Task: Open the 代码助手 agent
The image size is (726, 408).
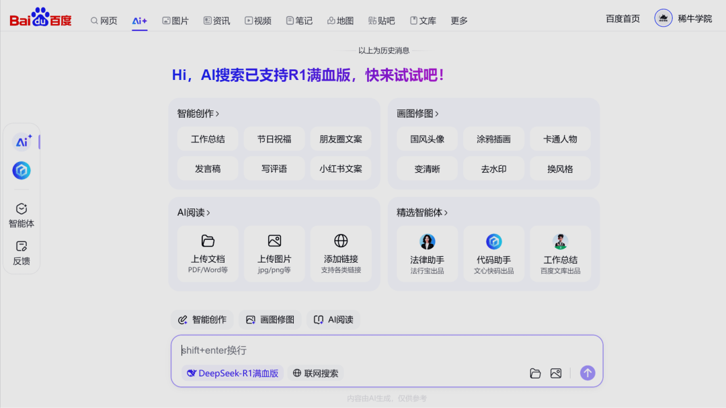Action: coord(493,254)
